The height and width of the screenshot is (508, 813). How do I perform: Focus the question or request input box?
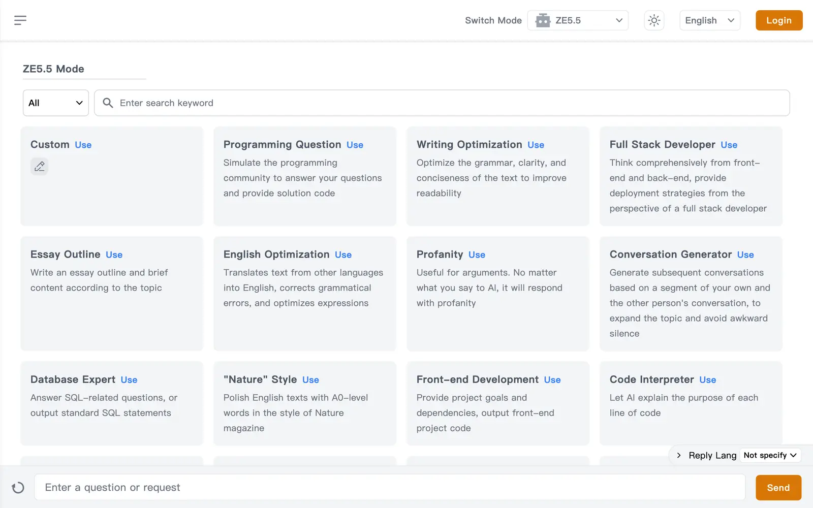click(390, 488)
